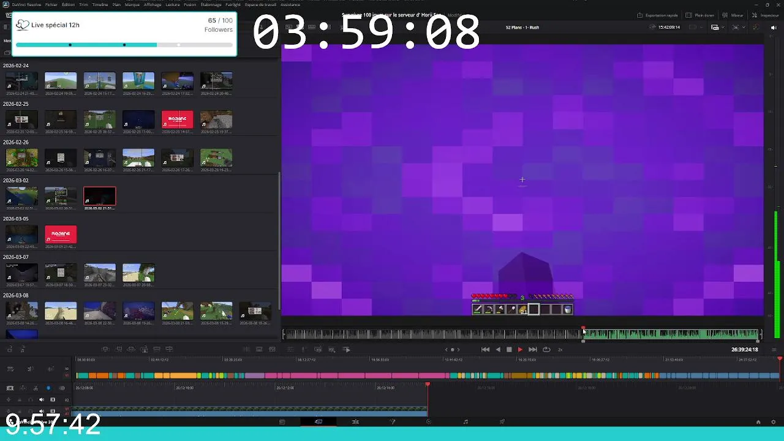Image resolution: width=784 pixels, height=441 pixels.
Task: Mute the viewer audio speaker icon
Action: (x=774, y=27)
